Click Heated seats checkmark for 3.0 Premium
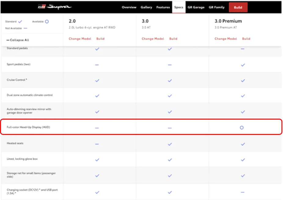Screen dimensions: 283x200 (243, 144)
